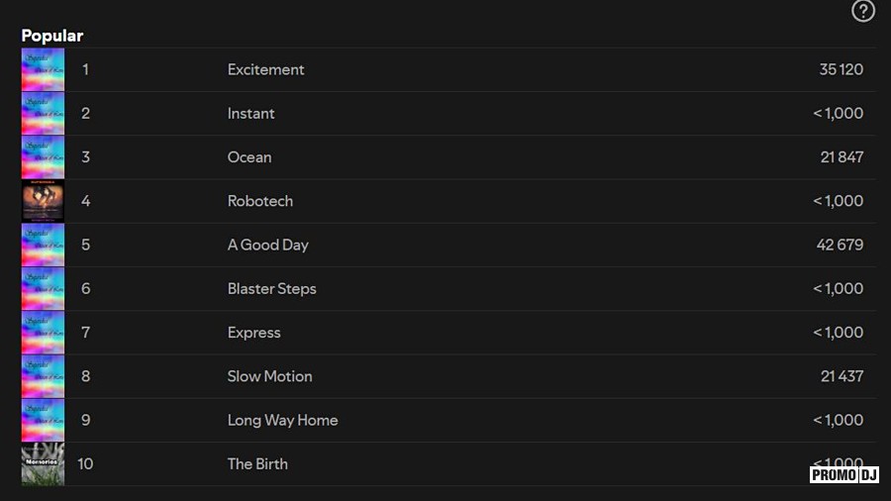Choose the Express track title
891x501 pixels.
tap(253, 333)
